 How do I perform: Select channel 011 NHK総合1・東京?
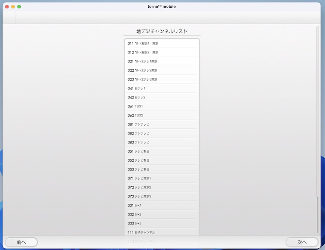click(x=162, y=43)
